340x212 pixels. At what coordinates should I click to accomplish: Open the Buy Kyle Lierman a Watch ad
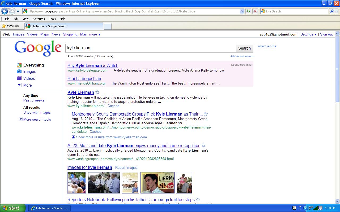tap(93, 65)
